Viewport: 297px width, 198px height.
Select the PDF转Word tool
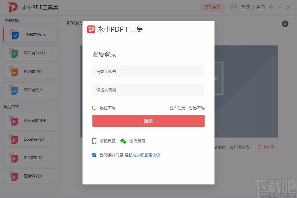click(29, 34)
